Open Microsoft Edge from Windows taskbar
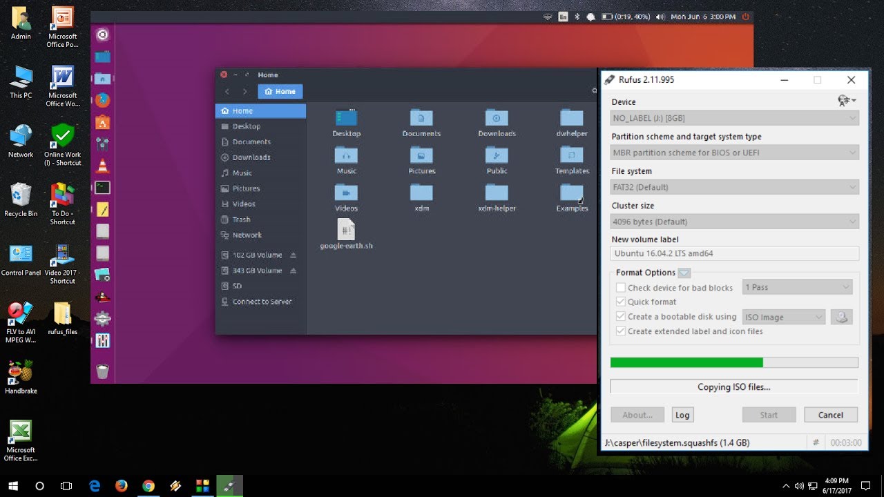Screen dimensions: 884x497 pos(95,486)
